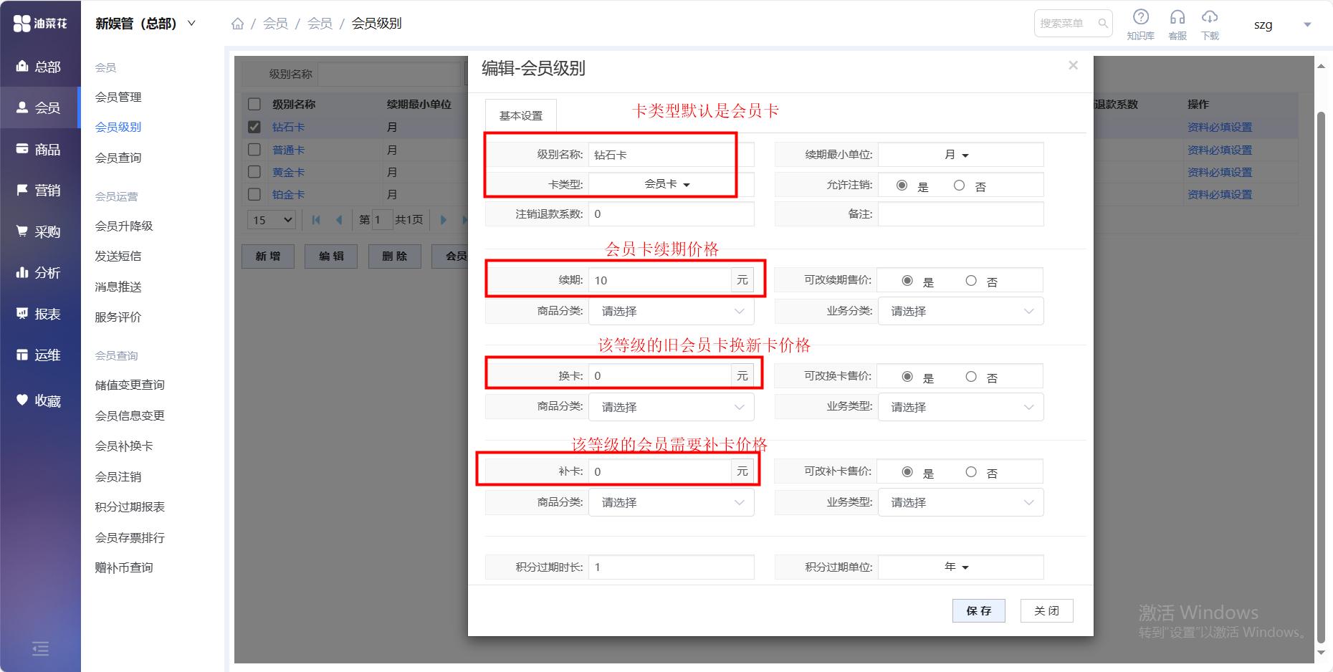Collapse the sidebar with bottom menu icon

click(x=40, y=648)
